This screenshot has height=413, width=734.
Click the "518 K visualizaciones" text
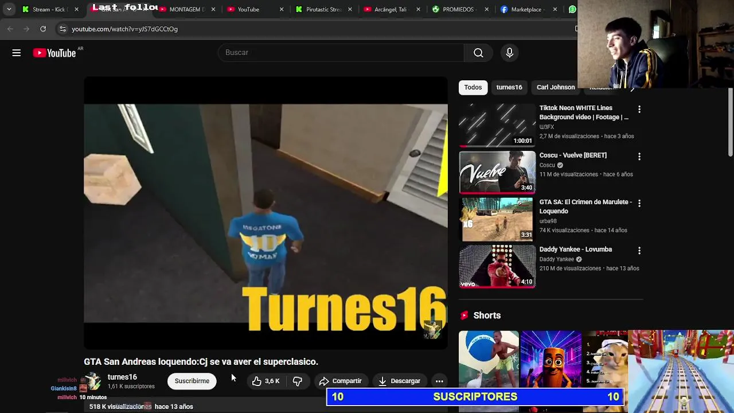click(120, 407)
